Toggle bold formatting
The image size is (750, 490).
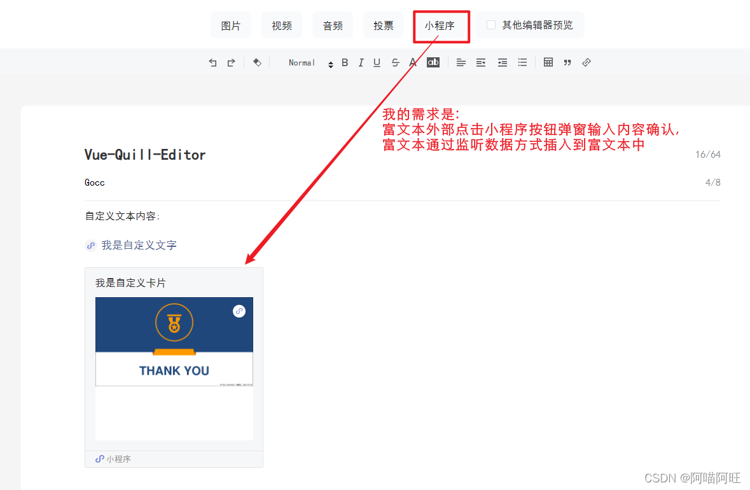(x=345, y=63)
